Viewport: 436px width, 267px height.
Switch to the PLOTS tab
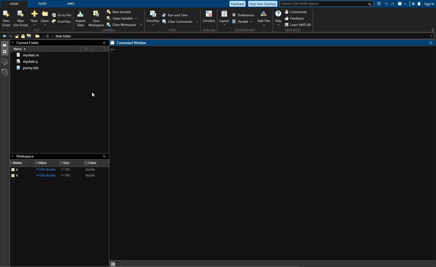[x=42, y=4]
